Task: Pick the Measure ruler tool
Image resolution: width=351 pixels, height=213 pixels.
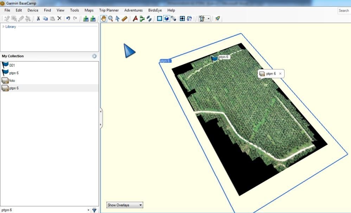Action: (x=125, y=19)
